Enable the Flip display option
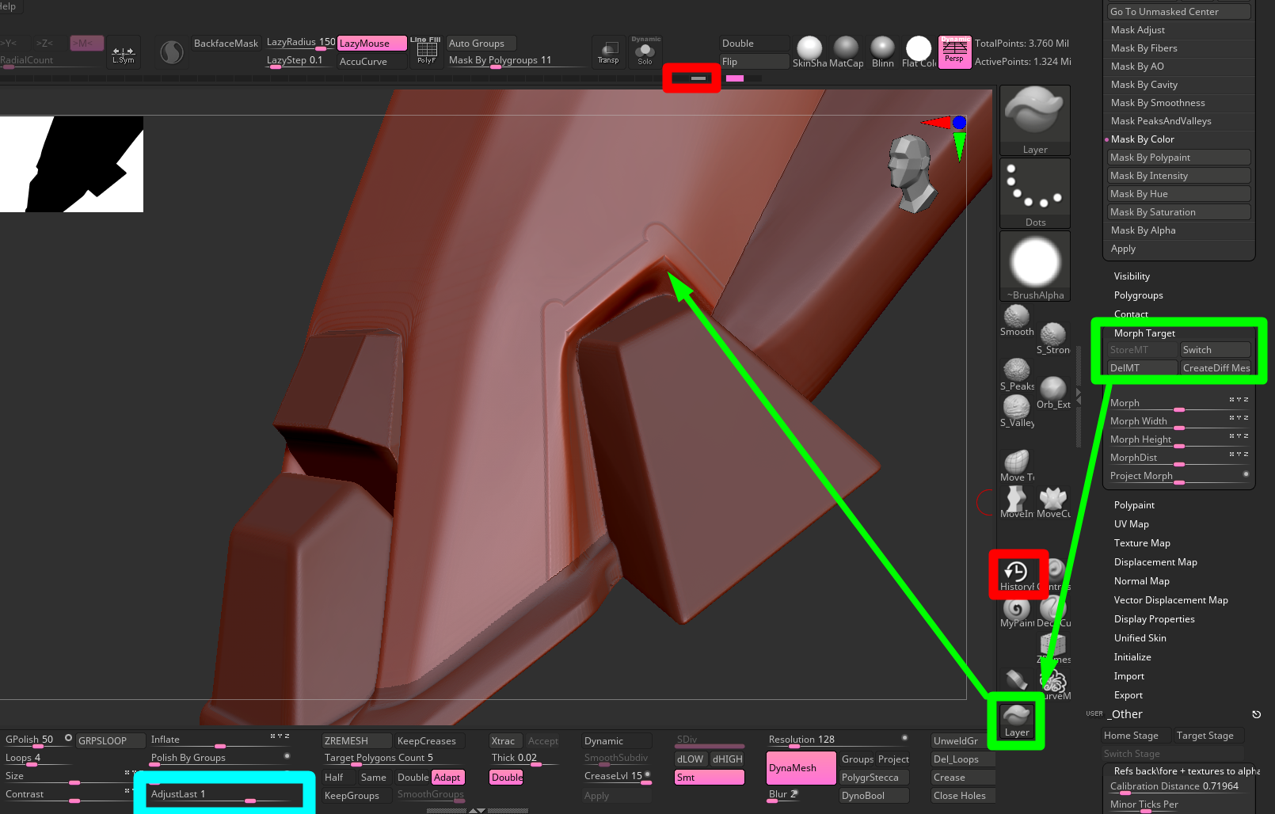Image resolution: width=1275 pixels, height=814 pixels. [755, 62]
